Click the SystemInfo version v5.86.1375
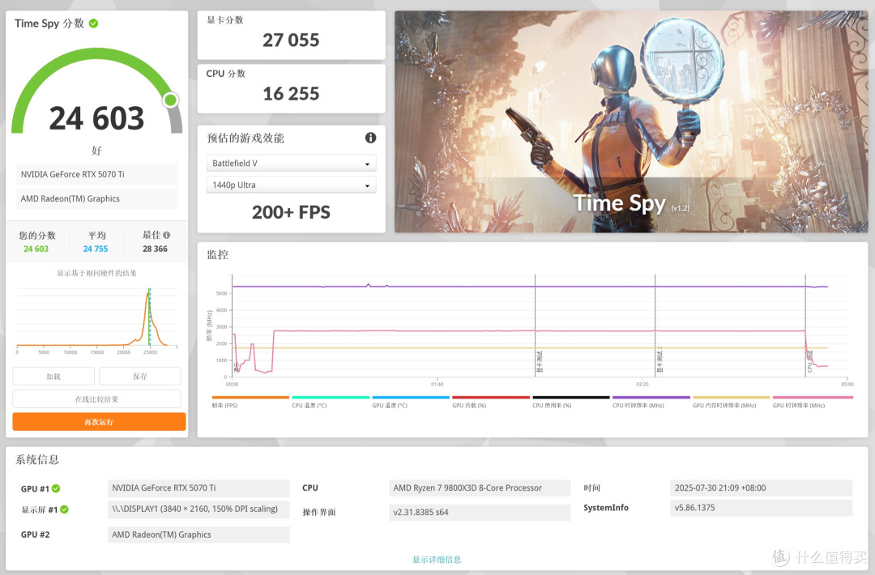The image size is (875, 575). [761, 508]
